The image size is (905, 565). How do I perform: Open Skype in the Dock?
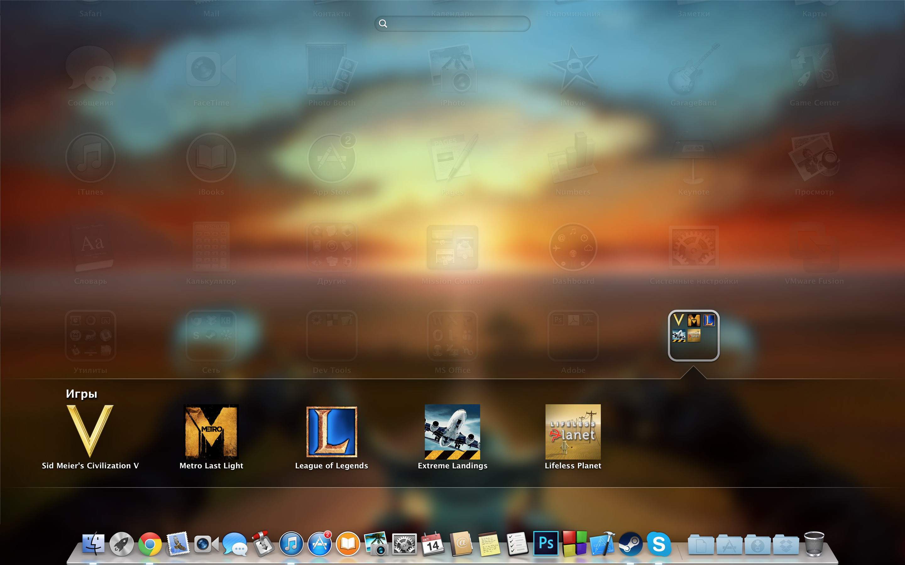pyautogui.click(x=659, y=544)
